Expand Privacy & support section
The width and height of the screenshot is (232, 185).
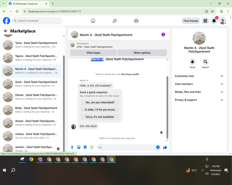[x=199, y=100]
